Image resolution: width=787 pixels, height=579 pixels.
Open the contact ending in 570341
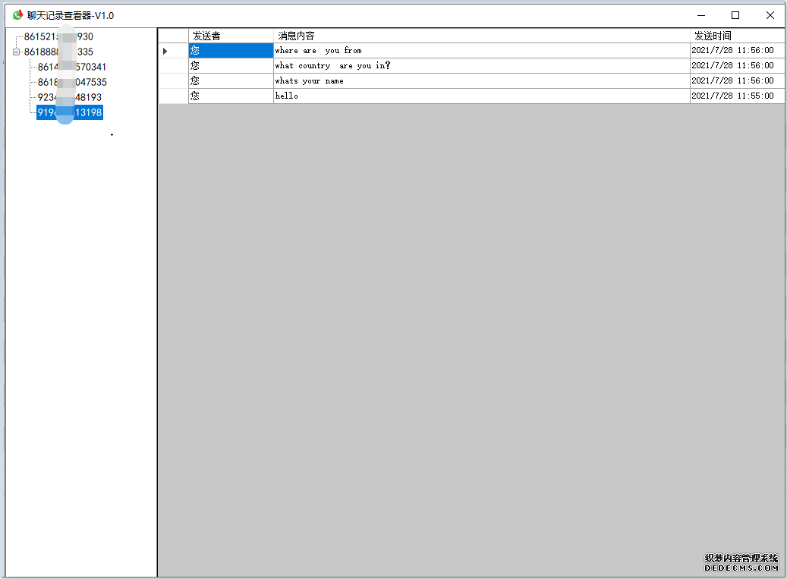coord(72,67)
